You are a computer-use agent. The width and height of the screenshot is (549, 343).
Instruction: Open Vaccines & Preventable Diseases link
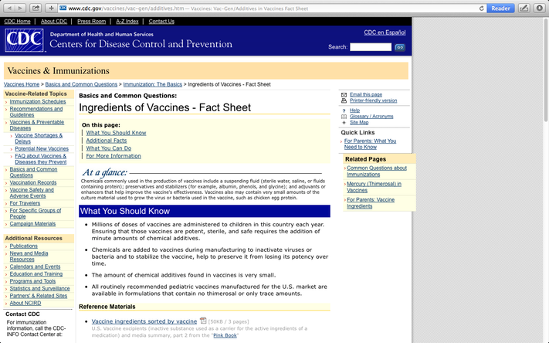tap(37, 125)
